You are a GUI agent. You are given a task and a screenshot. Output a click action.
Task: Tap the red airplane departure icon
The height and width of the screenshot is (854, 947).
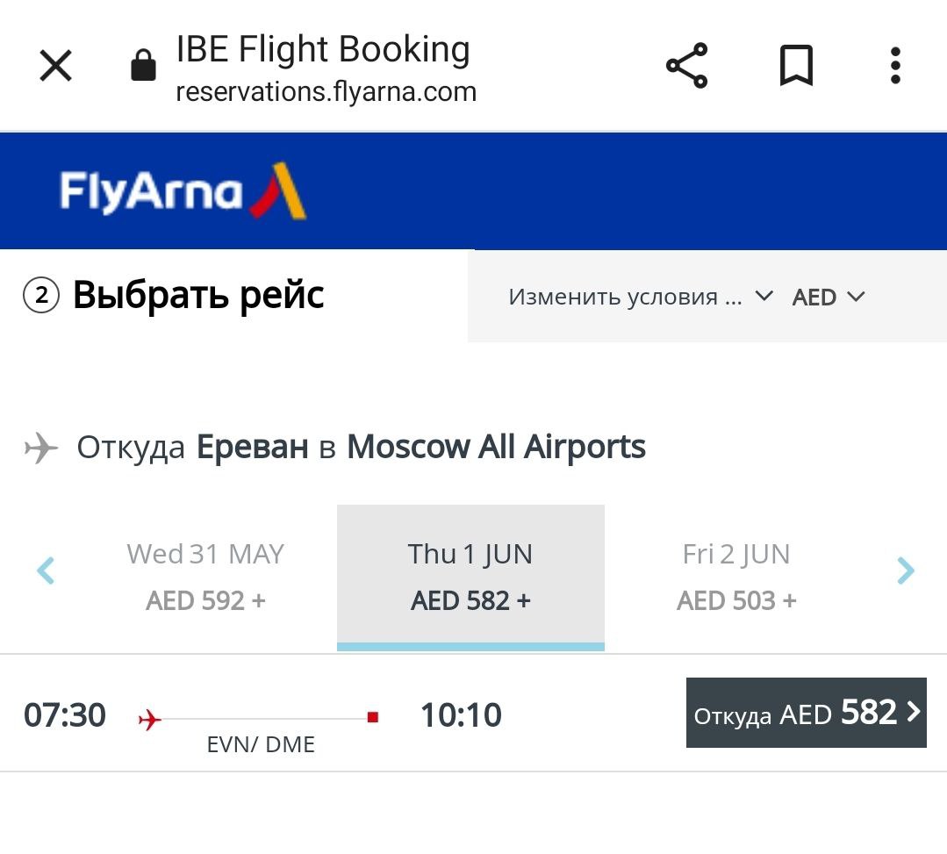pos(150,720)
